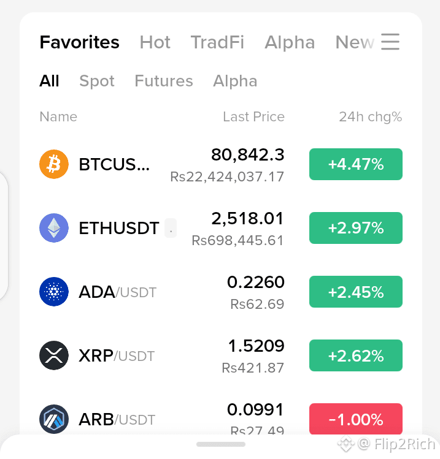Filter favorites by Futures
440x459 pixels.
pos(164,81)
